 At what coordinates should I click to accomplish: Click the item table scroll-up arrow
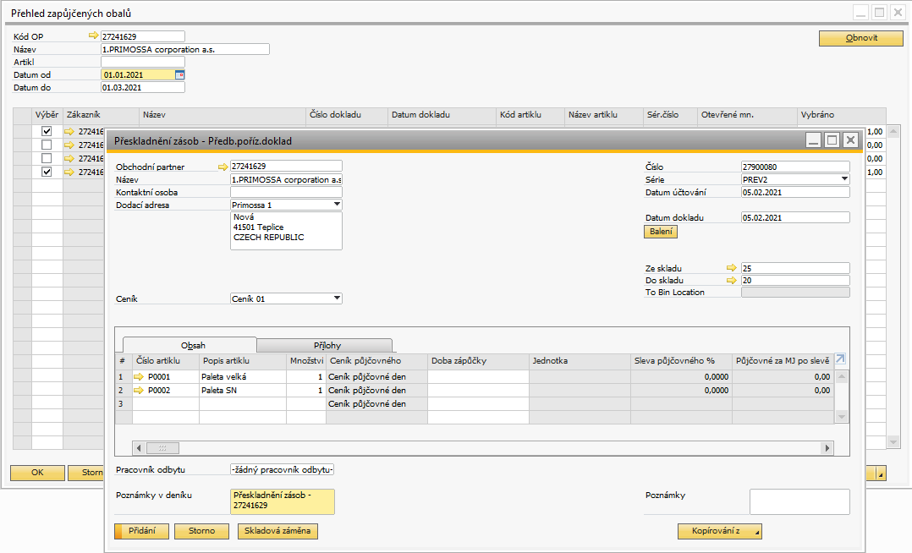[841, 377]
